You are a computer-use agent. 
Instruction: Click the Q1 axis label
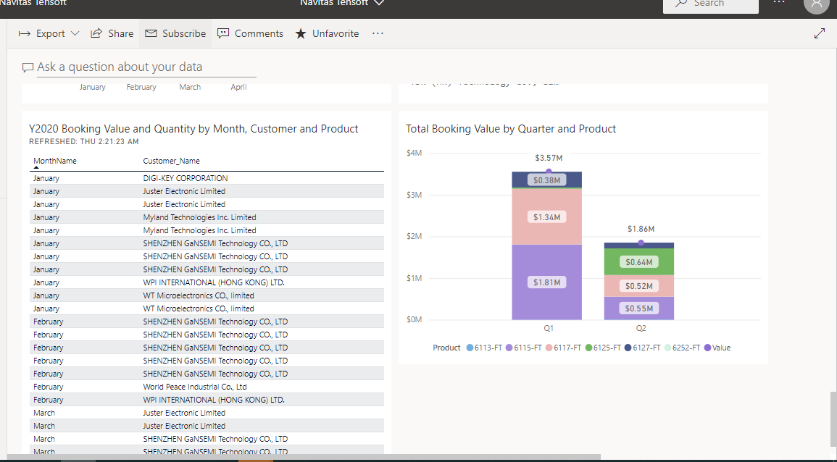pos(548,328)
